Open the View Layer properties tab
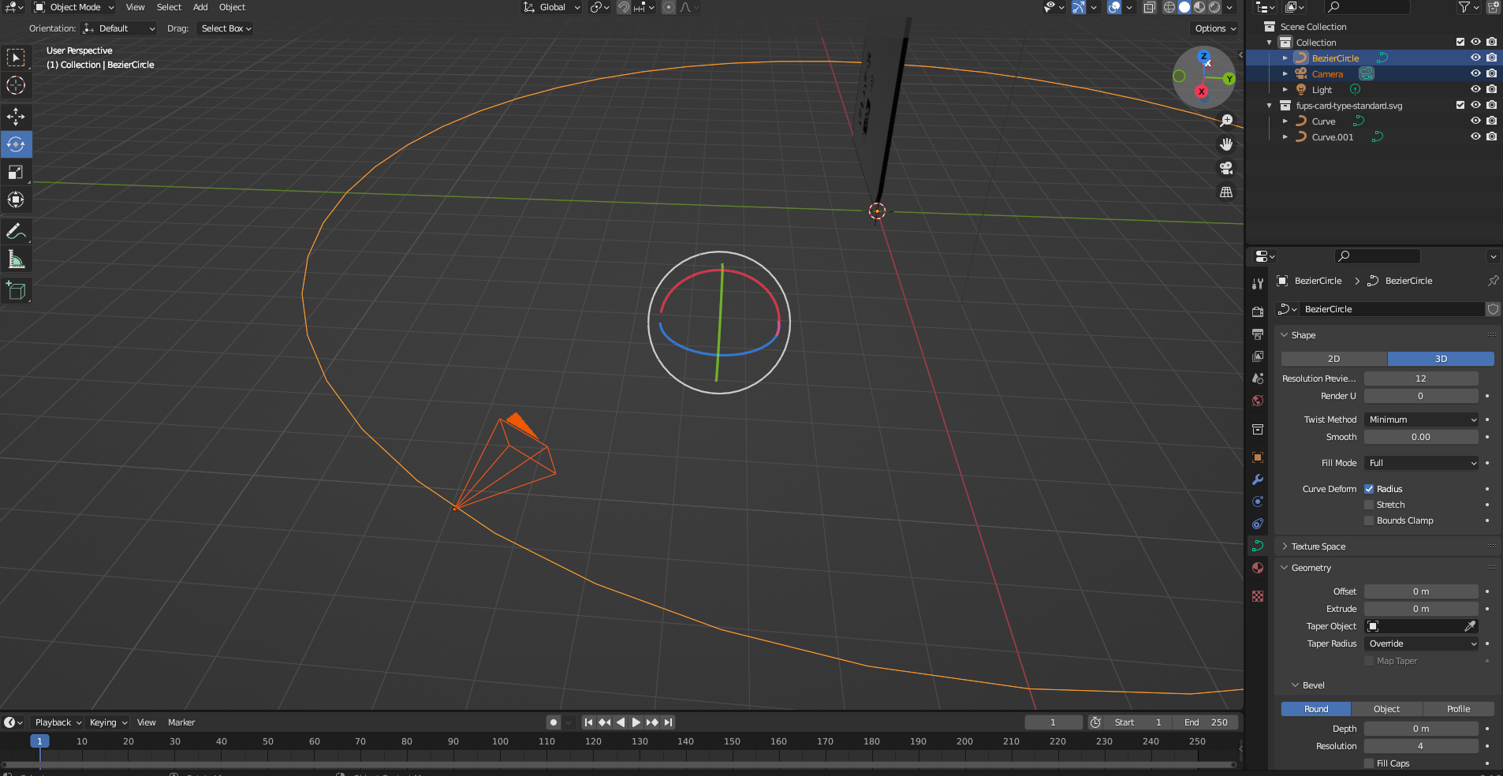The width and height of the screenshot is (1503, 776). tap(1258, 356)
